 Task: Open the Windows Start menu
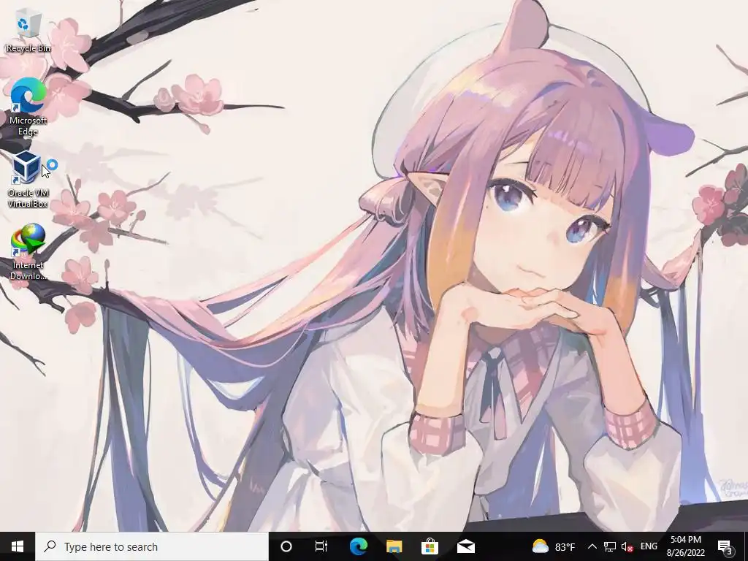click(x=18, y=546)
